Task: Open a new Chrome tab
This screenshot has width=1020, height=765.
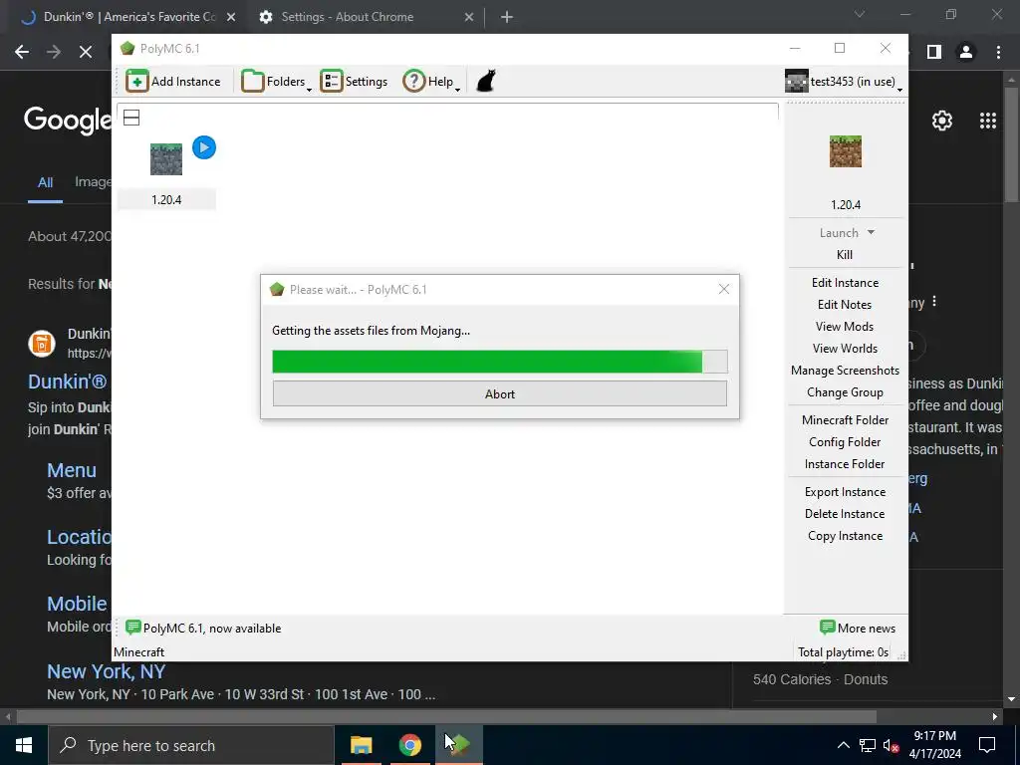Action: click(507, 17)
